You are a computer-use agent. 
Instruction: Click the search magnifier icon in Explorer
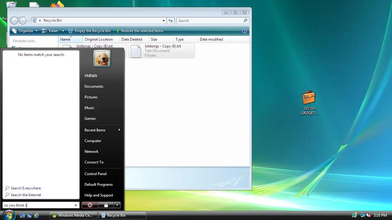[245, 20]
